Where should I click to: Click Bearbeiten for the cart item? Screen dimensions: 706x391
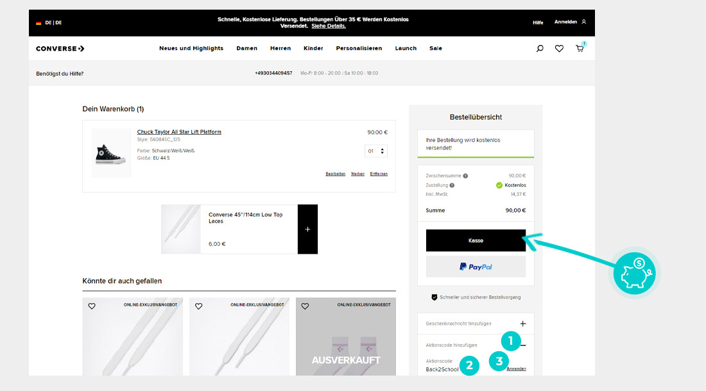point(336,174)
